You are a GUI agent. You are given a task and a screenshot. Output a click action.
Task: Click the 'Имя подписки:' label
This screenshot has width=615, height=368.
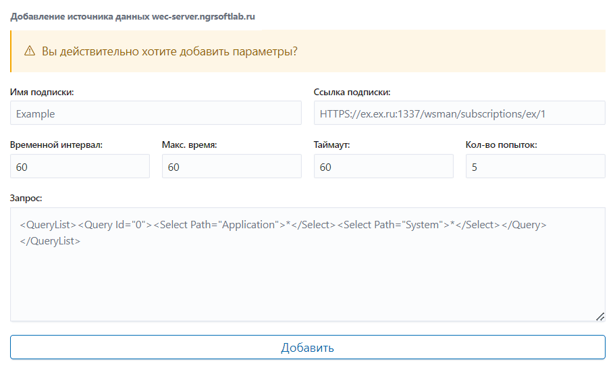[42, 93]
